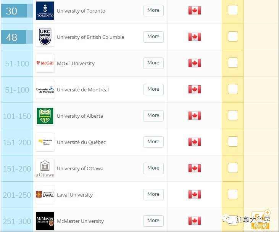Click the uOttawa logo

(x=45, y=168)
